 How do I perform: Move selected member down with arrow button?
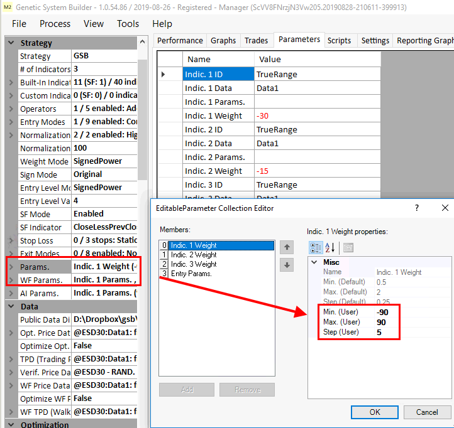[287, 265]
